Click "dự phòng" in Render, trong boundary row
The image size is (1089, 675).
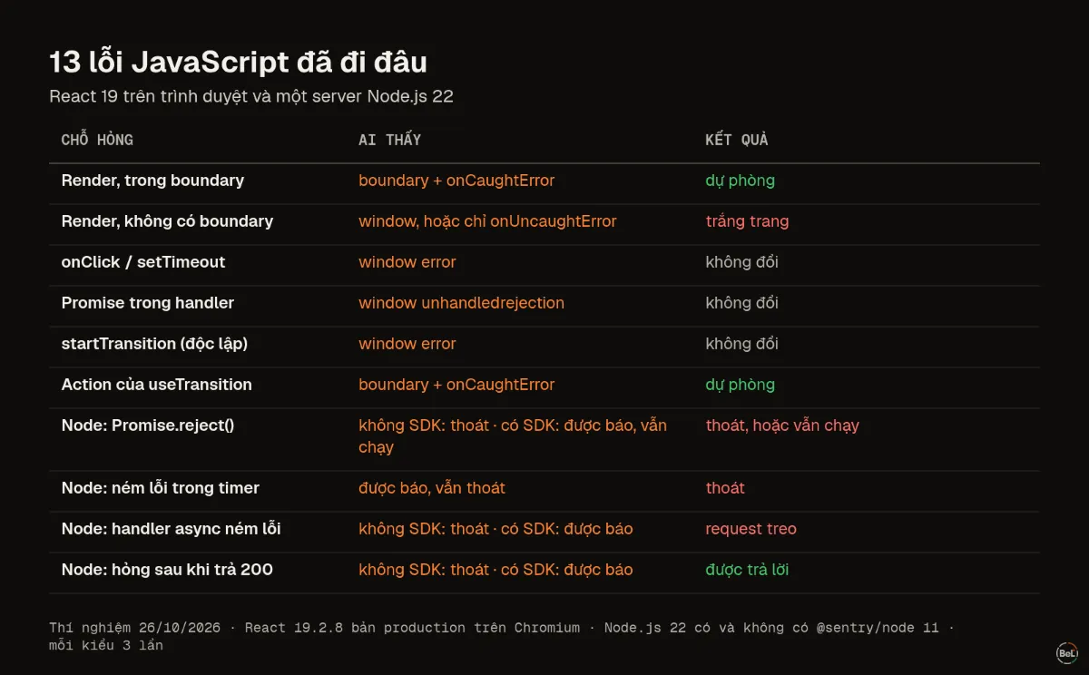click(741, 181)
